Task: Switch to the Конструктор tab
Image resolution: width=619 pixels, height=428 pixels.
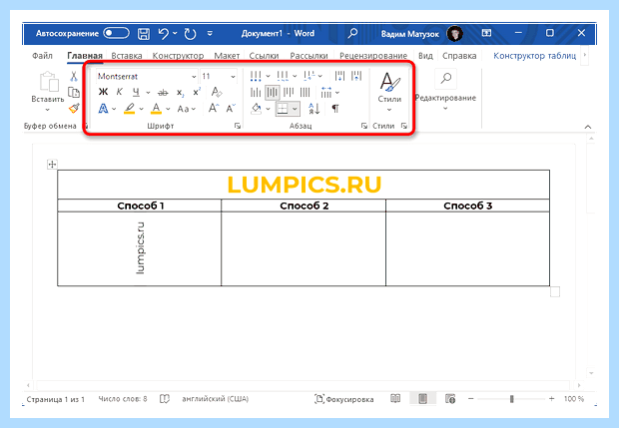Action: point(178,56)
